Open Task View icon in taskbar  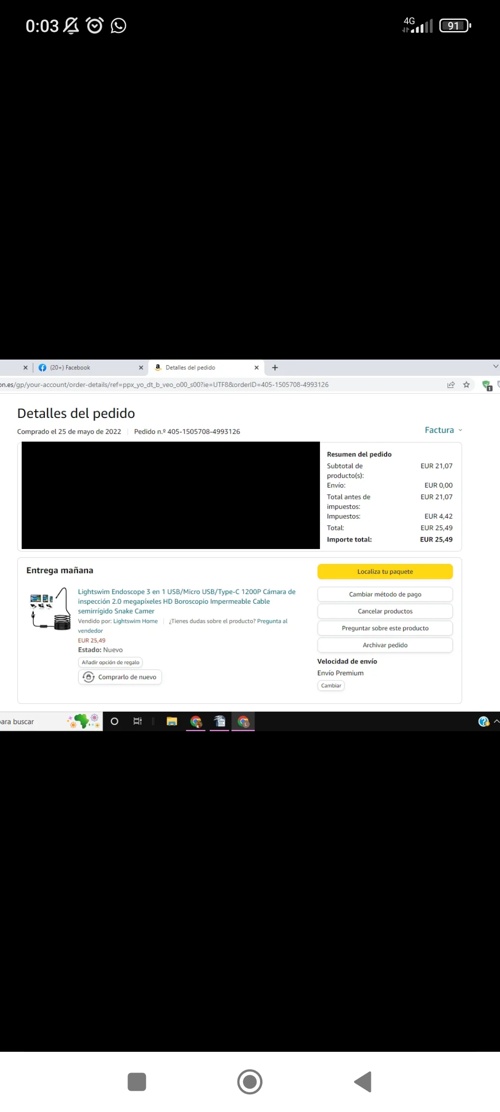coord(137,721)
